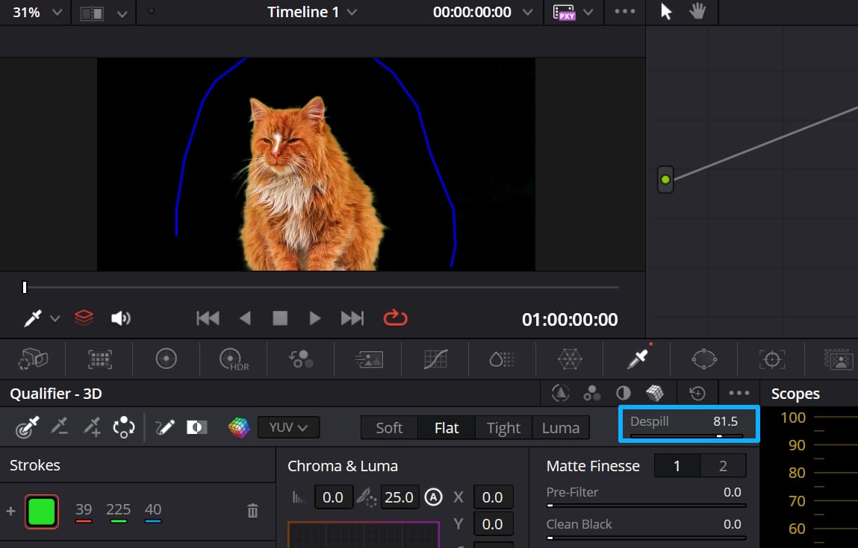
Task: Click the add color picker tool
Action: [91, 426]
